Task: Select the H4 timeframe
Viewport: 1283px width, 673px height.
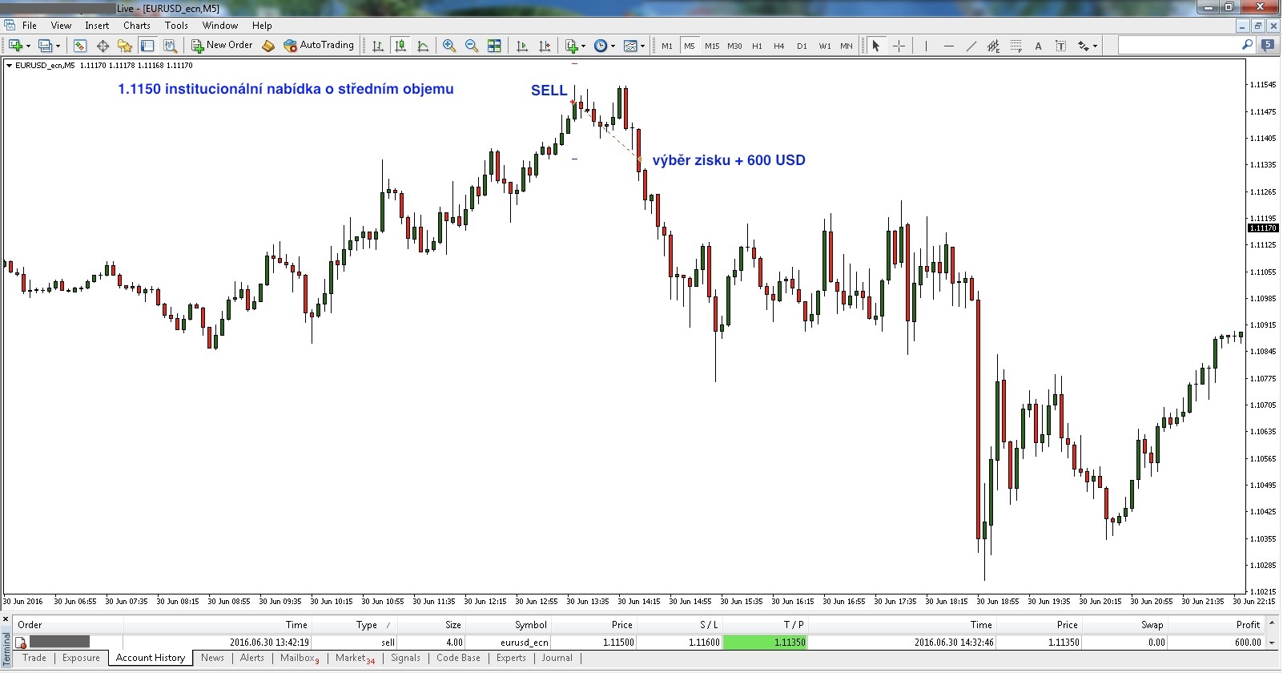Action: tap(779, 46)
